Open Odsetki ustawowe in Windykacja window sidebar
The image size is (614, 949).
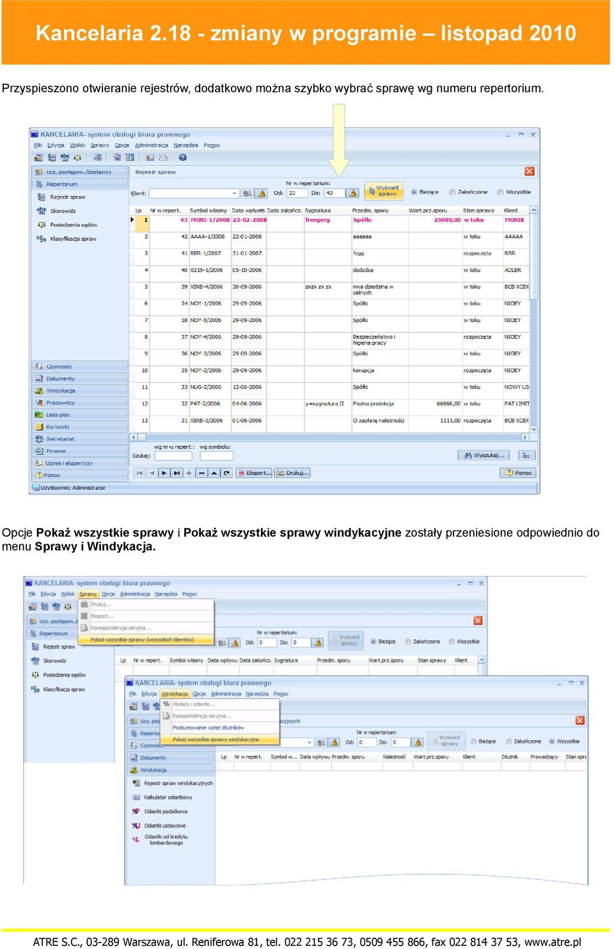tap(159, 825)
